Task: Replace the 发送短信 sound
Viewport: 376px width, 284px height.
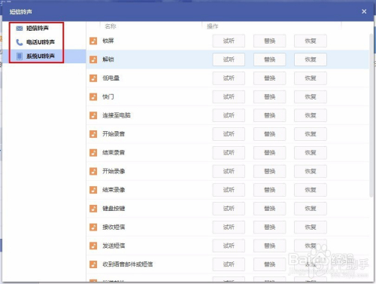Action: pyautogui.click(x=270, y=246)
